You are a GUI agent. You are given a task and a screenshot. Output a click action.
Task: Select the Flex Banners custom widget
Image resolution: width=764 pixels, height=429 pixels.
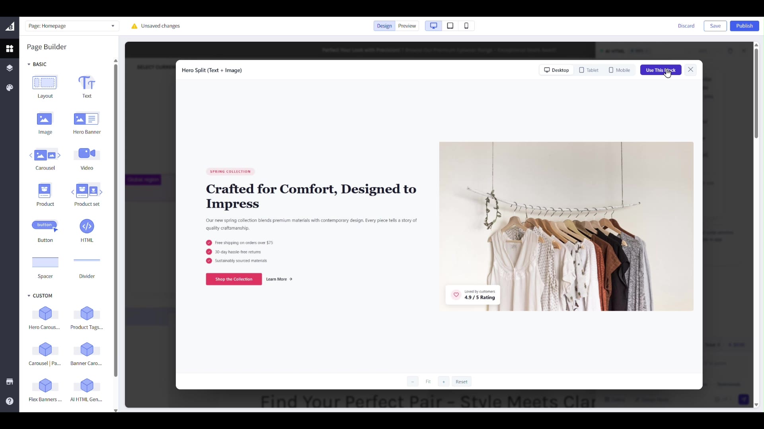click(x=45, y=390)
